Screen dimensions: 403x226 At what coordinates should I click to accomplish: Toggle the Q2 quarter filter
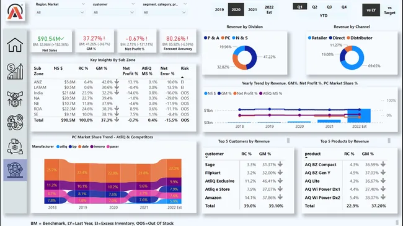click(x=314, y=7)
